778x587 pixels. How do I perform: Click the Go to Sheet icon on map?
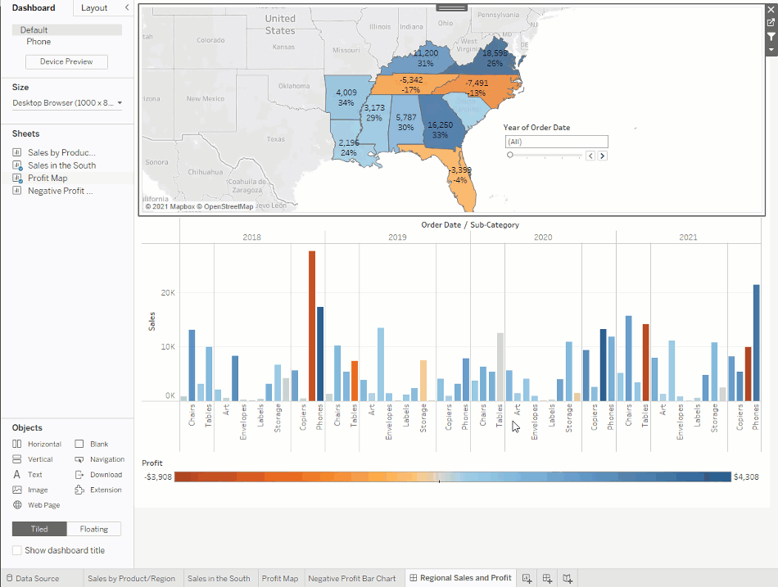pos(771,23)
